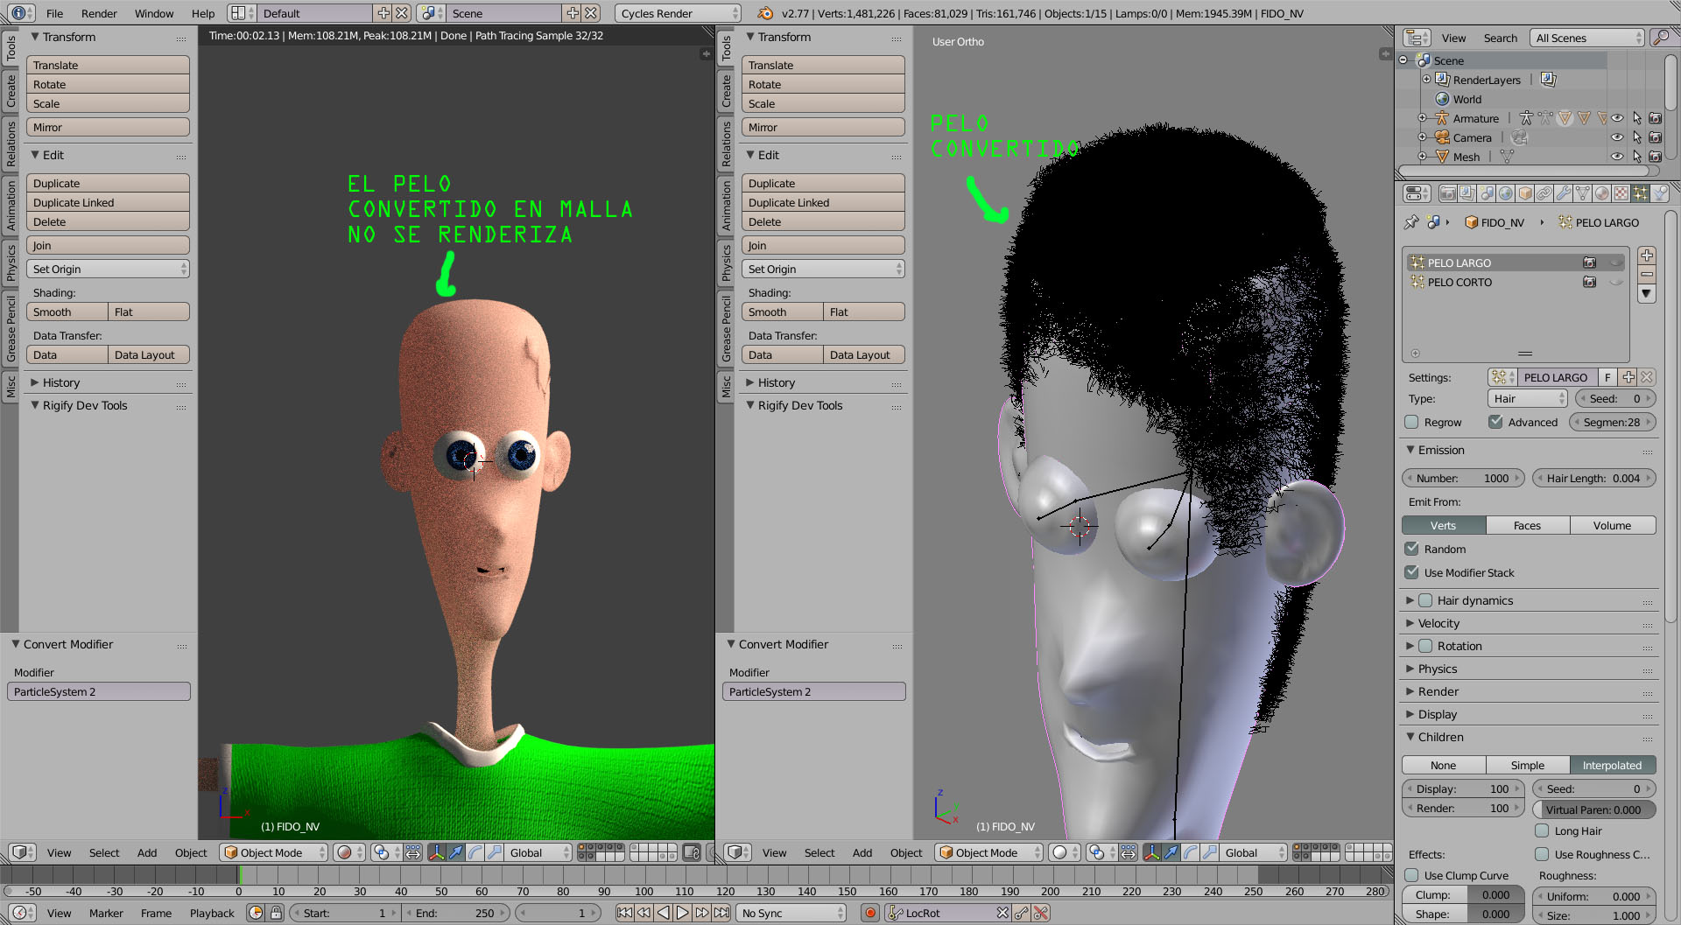Screen dimensions: 1681x925
Task: Open the Cycles Render engine dropdown
Action: click(x=678, y=13)
